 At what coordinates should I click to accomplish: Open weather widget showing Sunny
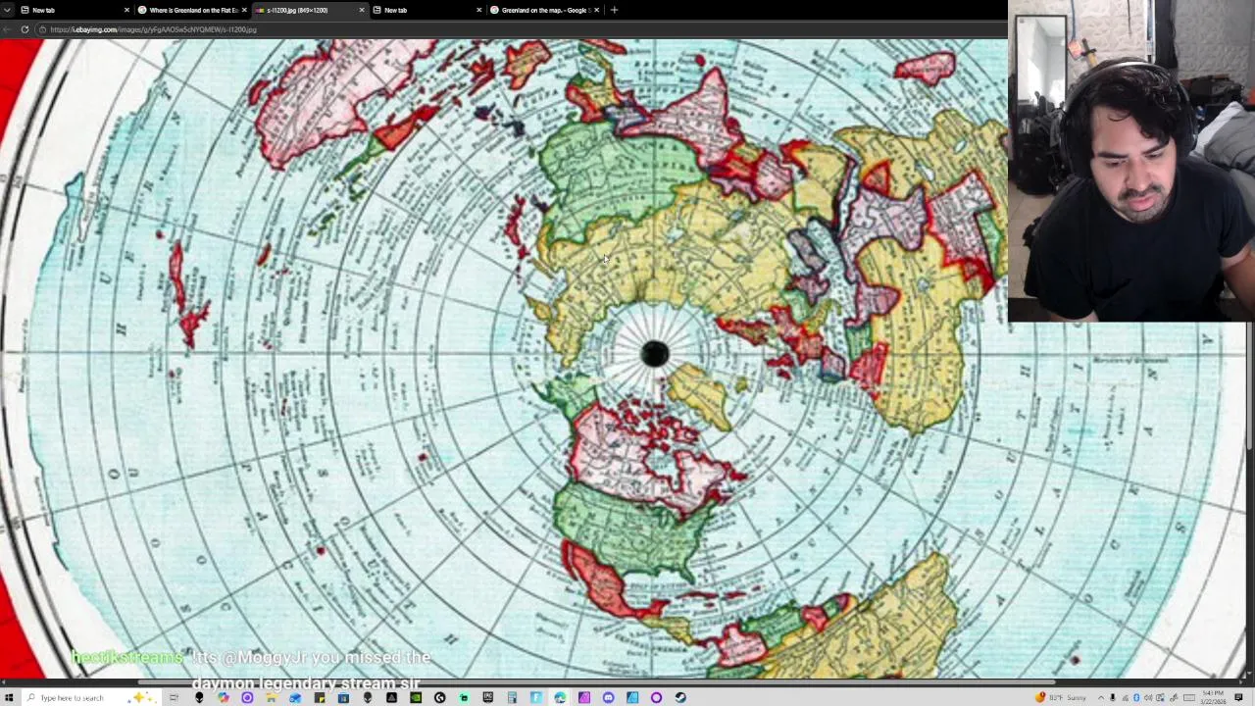click(x=1063, y=697)
